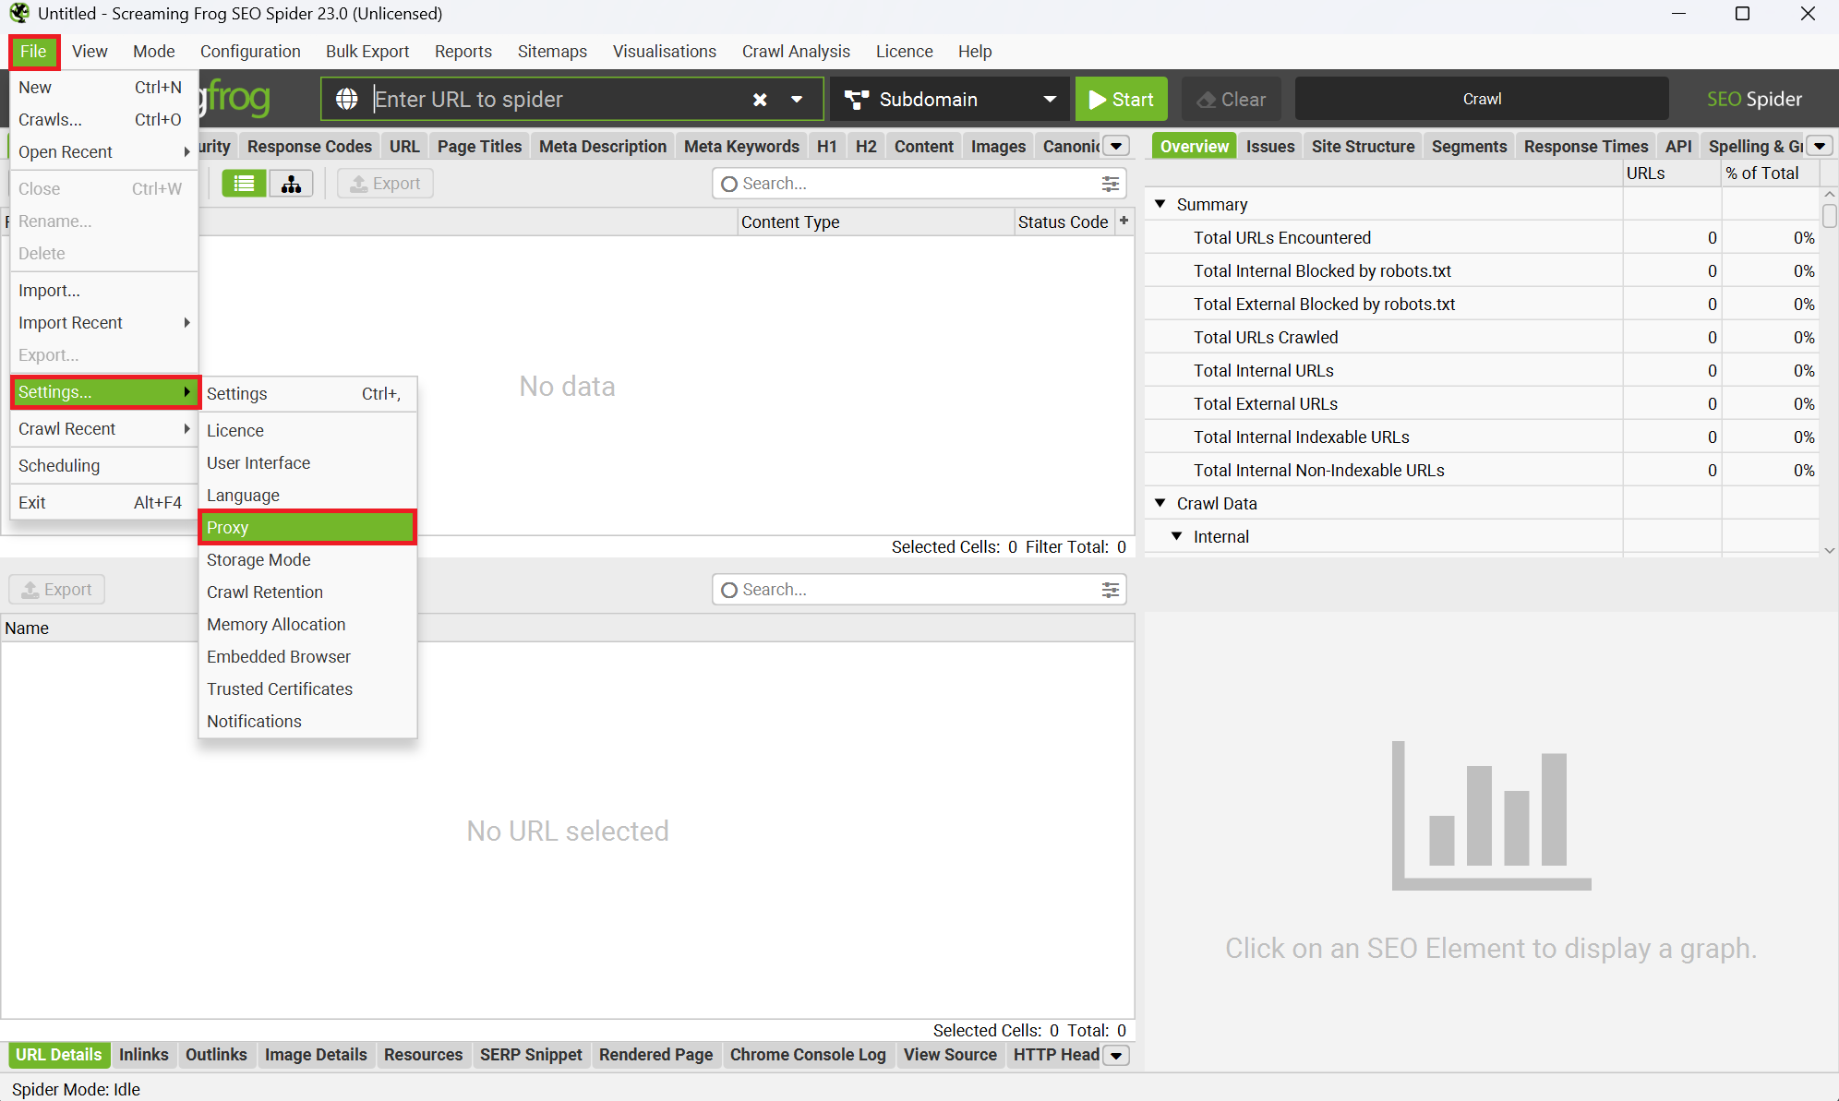Viewport: 1839px width, 1101px height.
Task: Clear the URL field with X icon
Action: (x=760, y=99)
